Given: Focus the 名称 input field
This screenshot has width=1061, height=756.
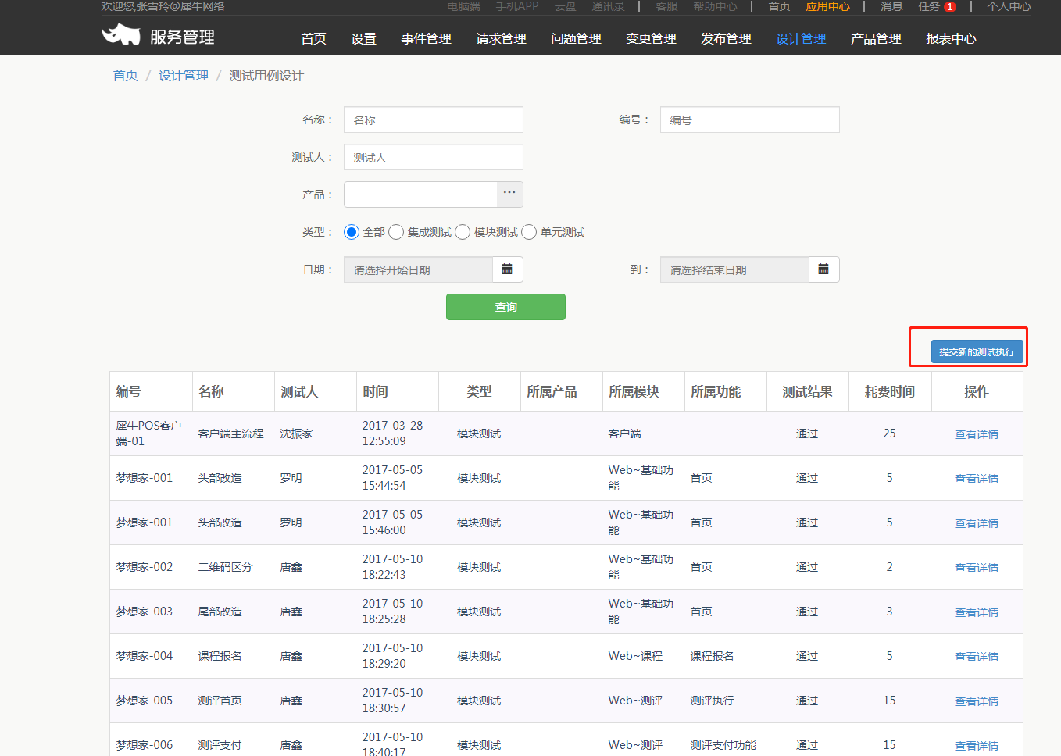Looking at the screenshot, I should 434,119.
